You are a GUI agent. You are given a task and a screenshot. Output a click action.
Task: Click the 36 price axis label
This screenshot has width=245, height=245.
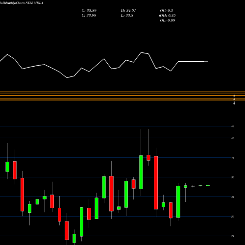point(233,177)
